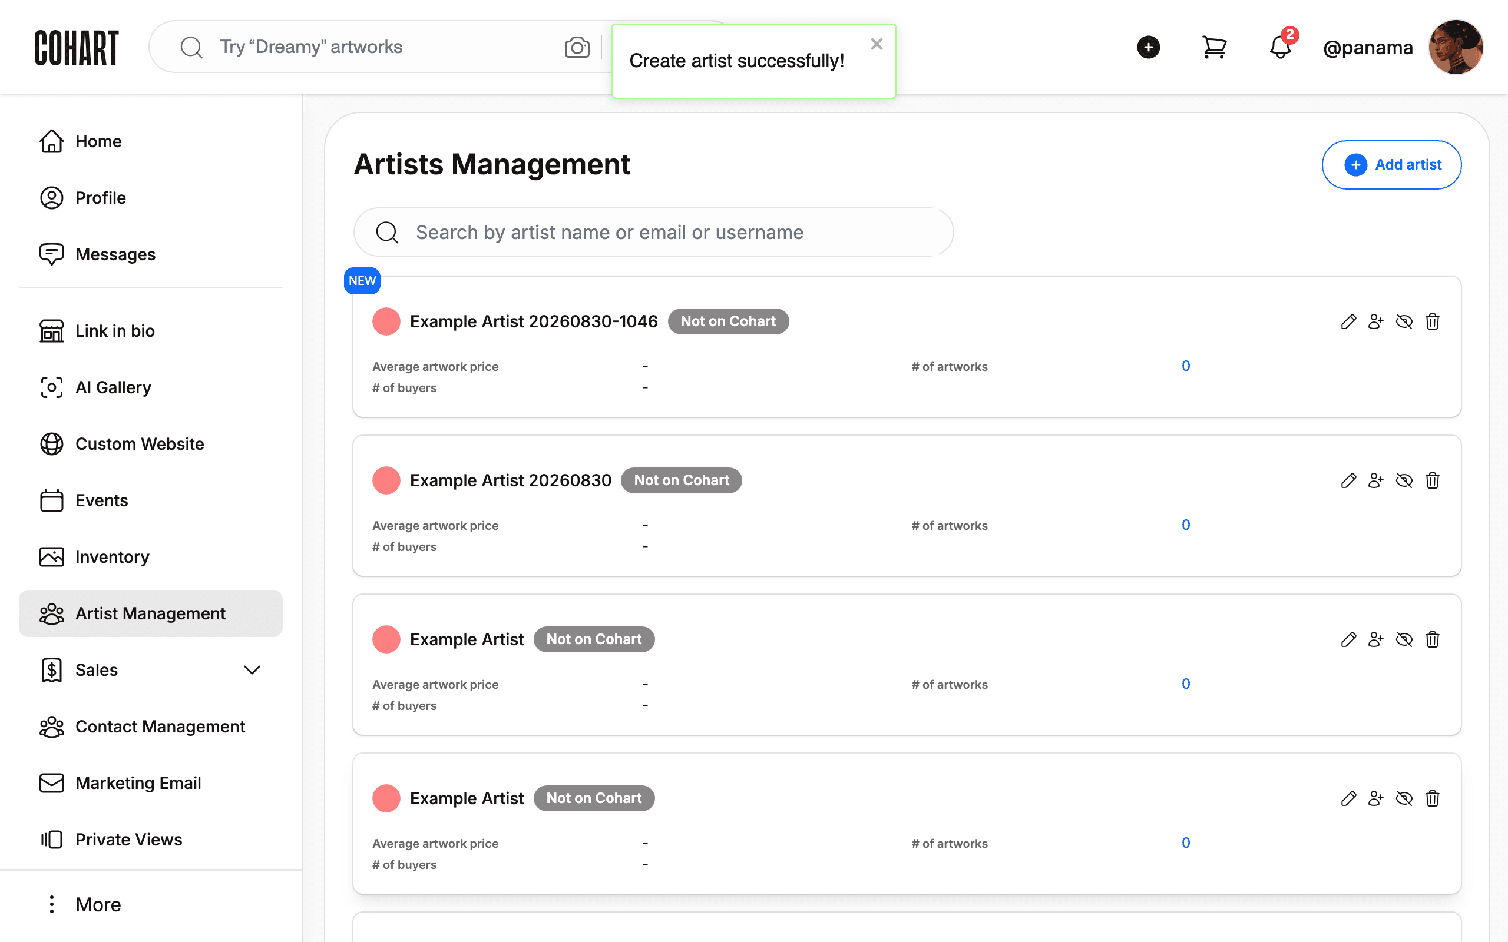Open Profile in sidebar
The width and height of the screenshot is (1508, 942).
[x=150, y=198]
